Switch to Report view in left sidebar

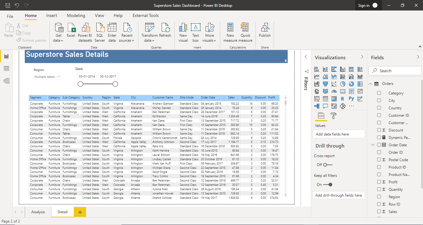tap(6, 56)
